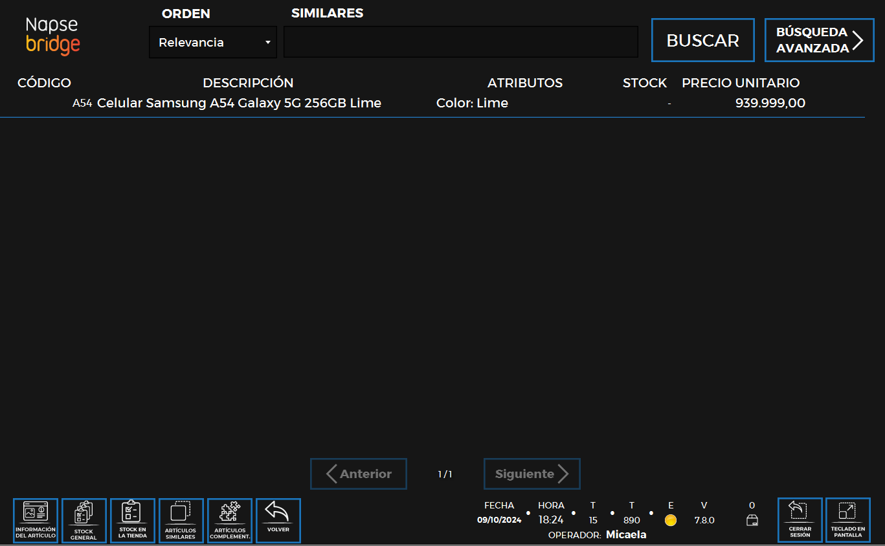Click the PRECIO UNITARIO column header
The width and height of the screenshot is (885, 546).
[x=741, y=83]
